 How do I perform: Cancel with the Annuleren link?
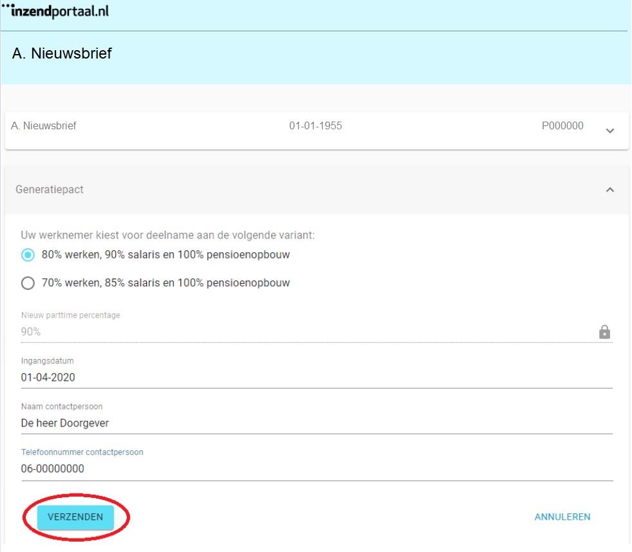[562, 517]
